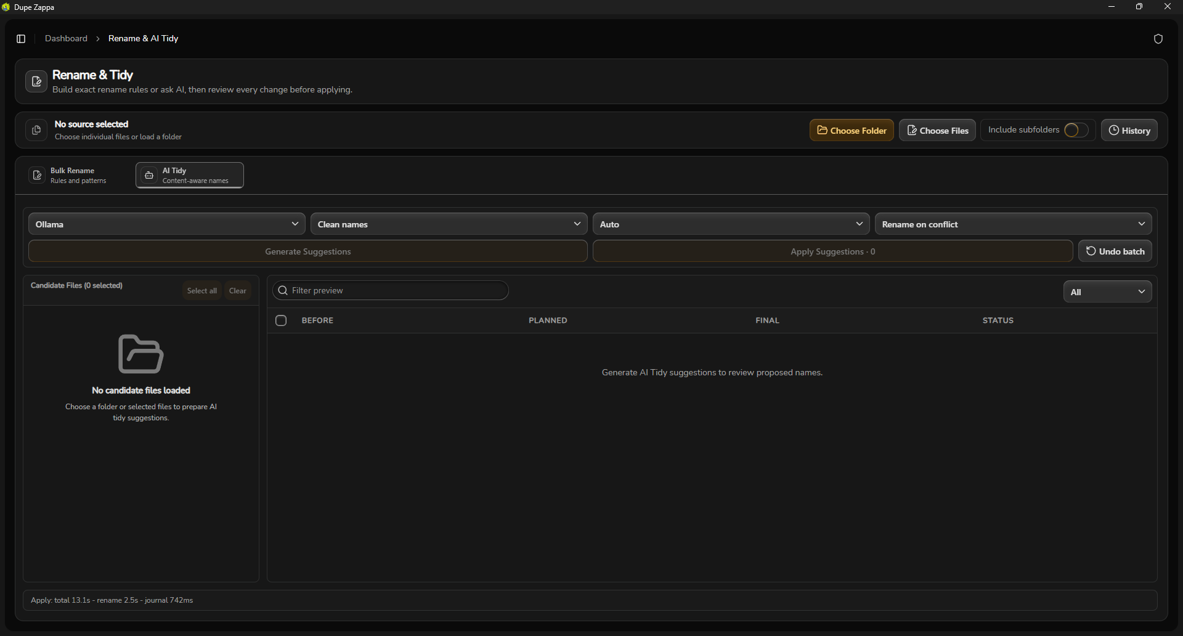Click the Apply total 13.1s status text
Viewport: 1183px width, 636px height.
pyautogui.click(x=112, y=600)
